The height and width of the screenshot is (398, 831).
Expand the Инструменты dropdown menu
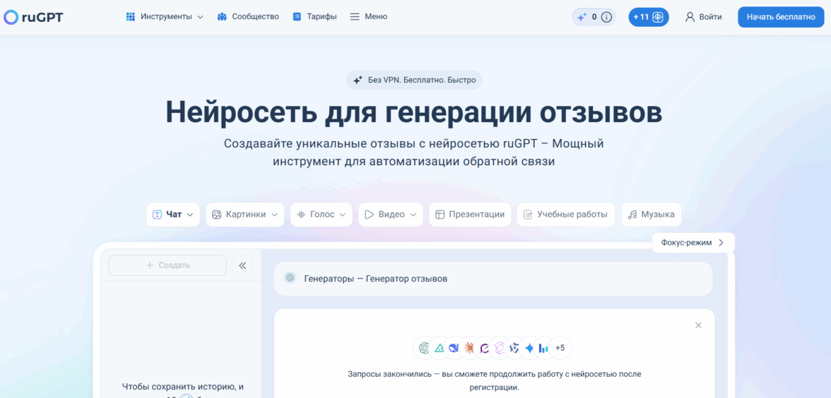coord(165,17)
